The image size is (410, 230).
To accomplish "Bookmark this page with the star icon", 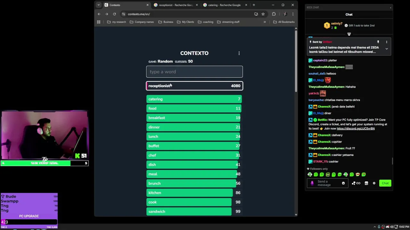I will 263,14.
